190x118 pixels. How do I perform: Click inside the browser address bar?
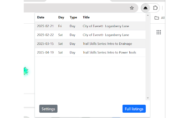click(74, 8)
